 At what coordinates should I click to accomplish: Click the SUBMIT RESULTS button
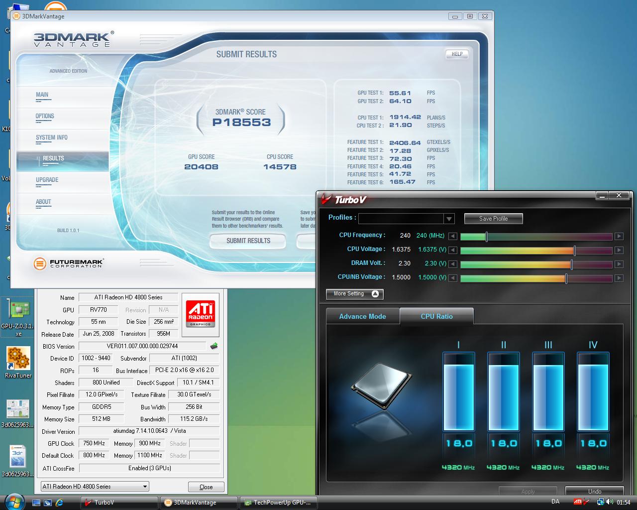pyautogui.click(x=248, y=241)
